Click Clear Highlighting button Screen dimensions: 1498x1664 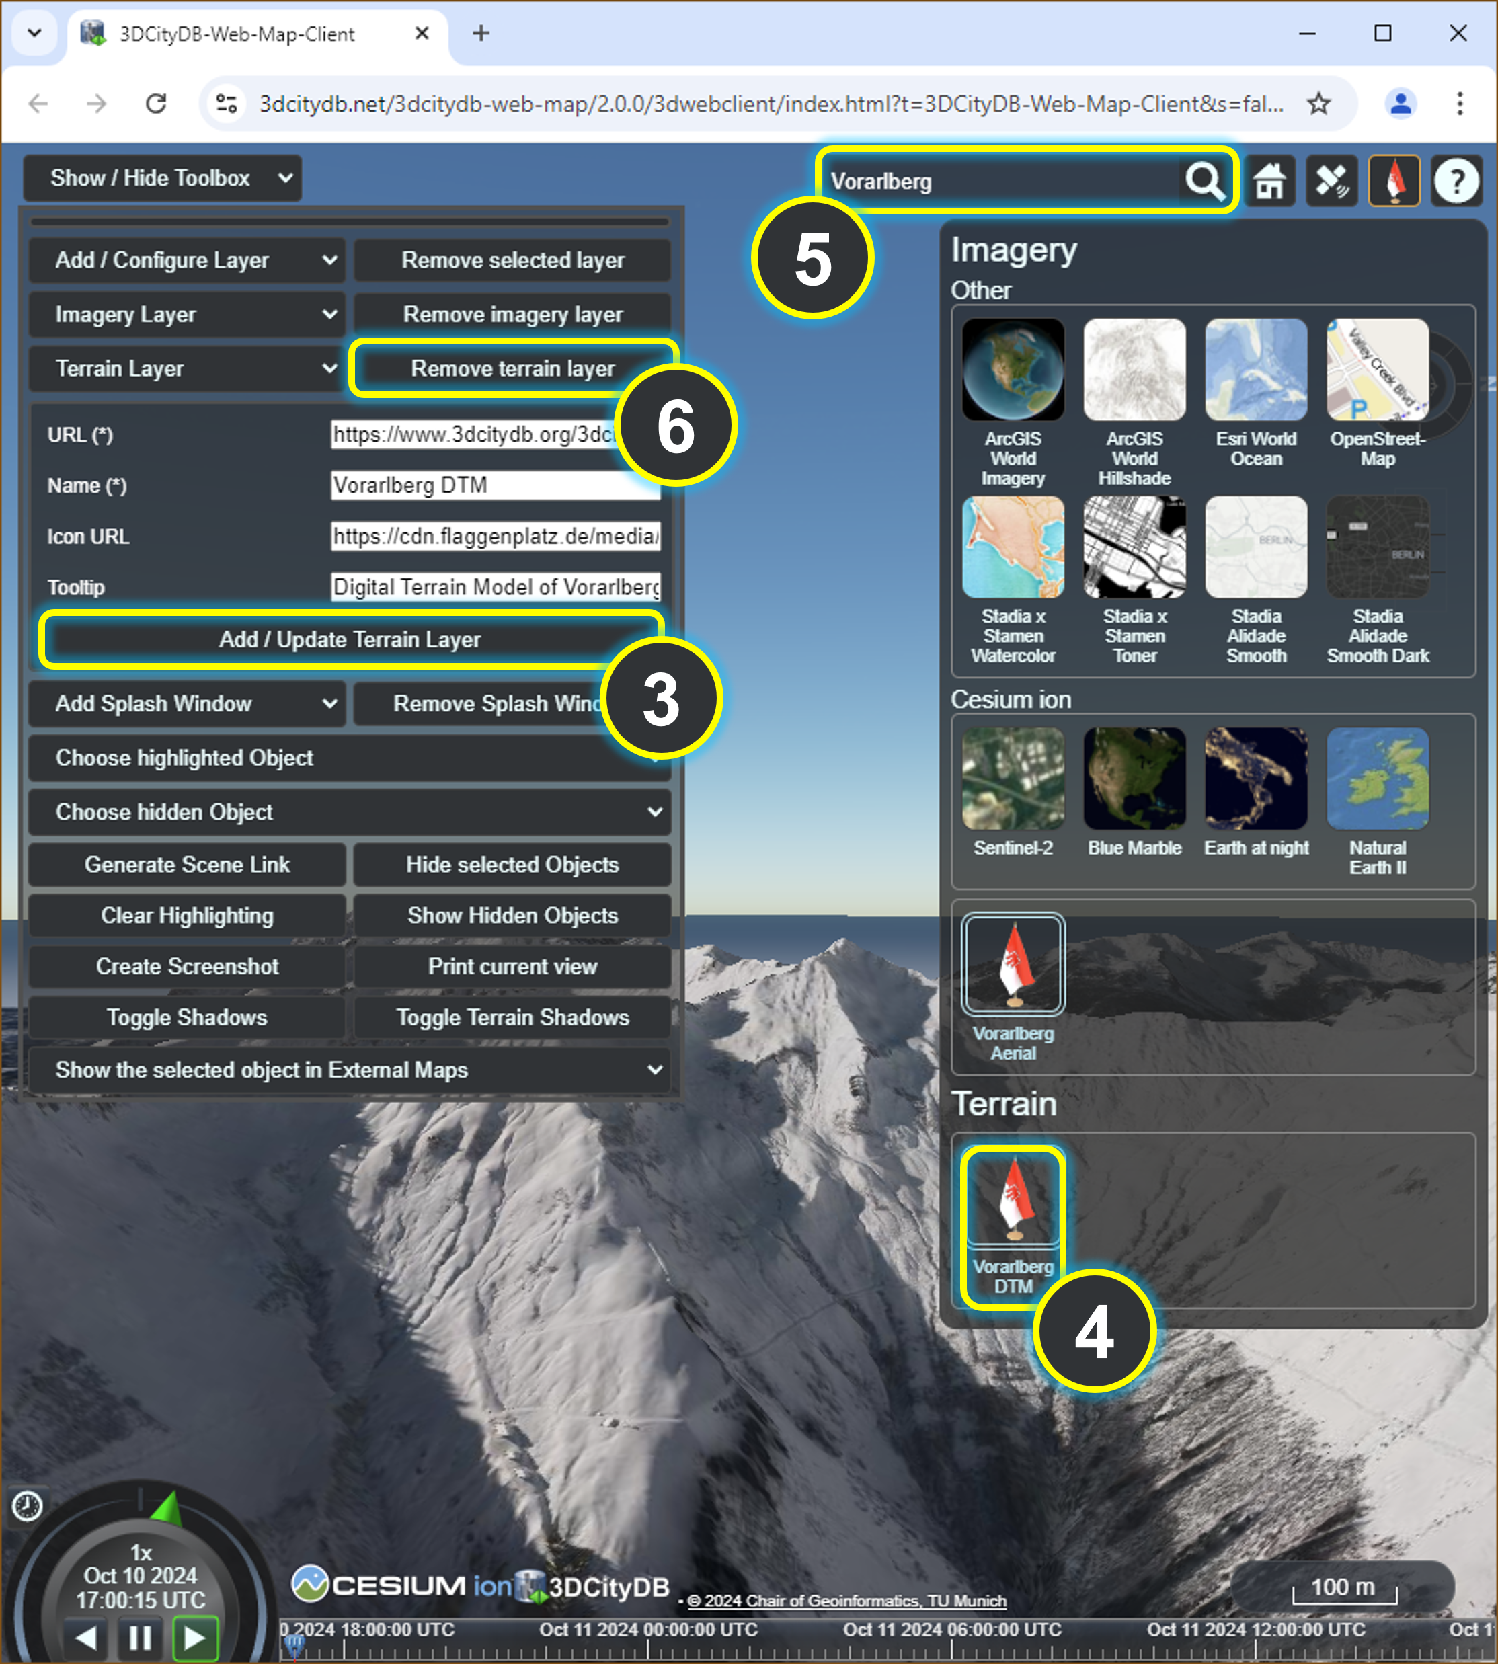(187, 916)
